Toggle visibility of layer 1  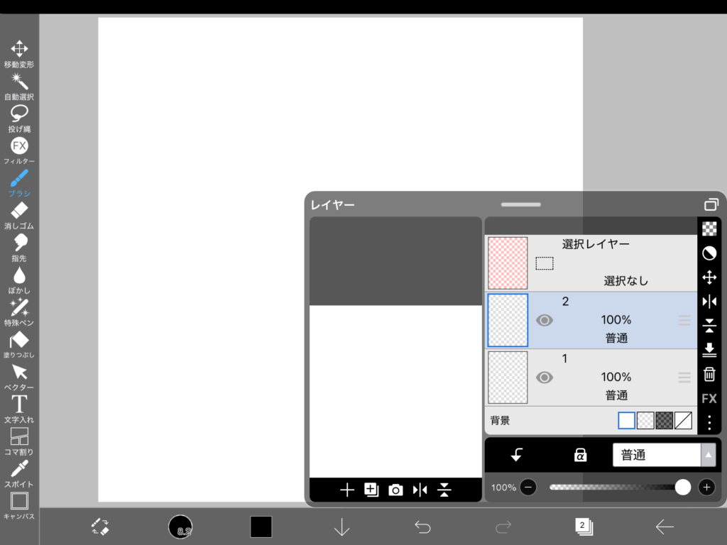[545, 378]
